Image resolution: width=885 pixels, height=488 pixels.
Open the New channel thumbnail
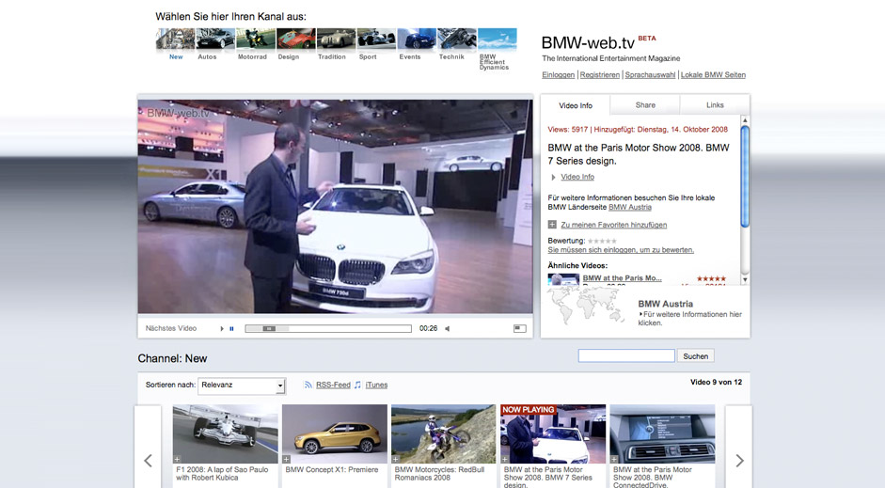click(176, 39)
